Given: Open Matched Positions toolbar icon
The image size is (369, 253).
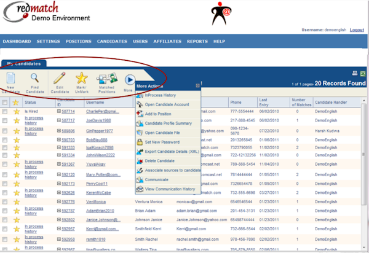Looking at the screenshot, I should tap(107, 78).
